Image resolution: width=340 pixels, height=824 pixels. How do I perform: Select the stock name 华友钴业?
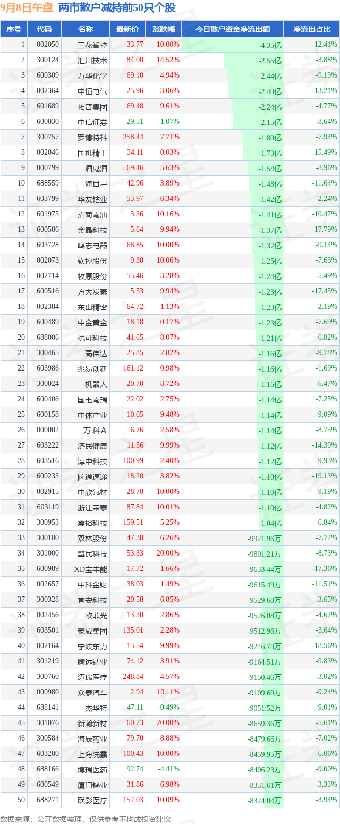pos(92,199)
